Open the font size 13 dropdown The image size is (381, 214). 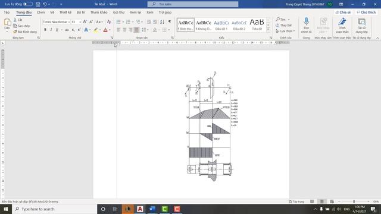point(80,22)
